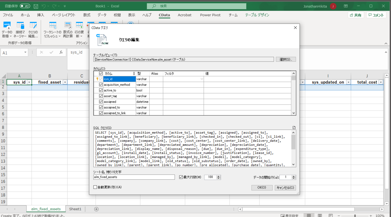Viewport: 391px width, 217px height.
Task: Click the データの取得 icon on the CData ribbon
Action: click(x=7, y=29)
